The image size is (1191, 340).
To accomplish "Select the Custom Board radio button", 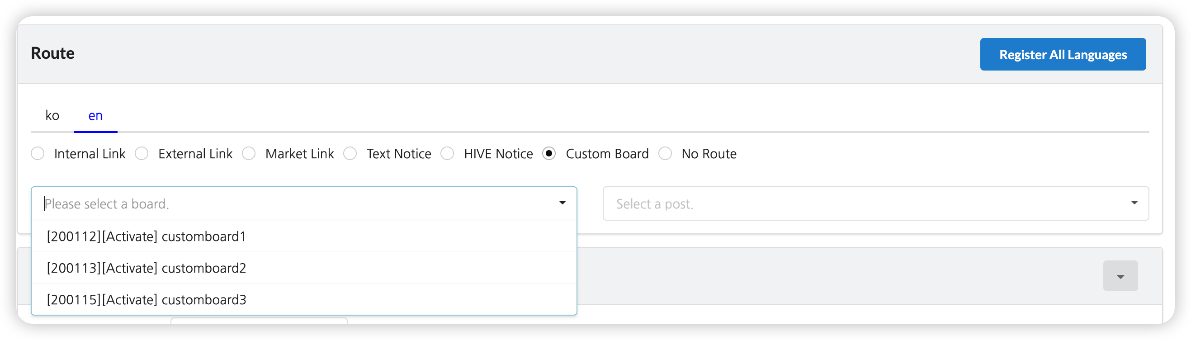I will click(549, 154).
